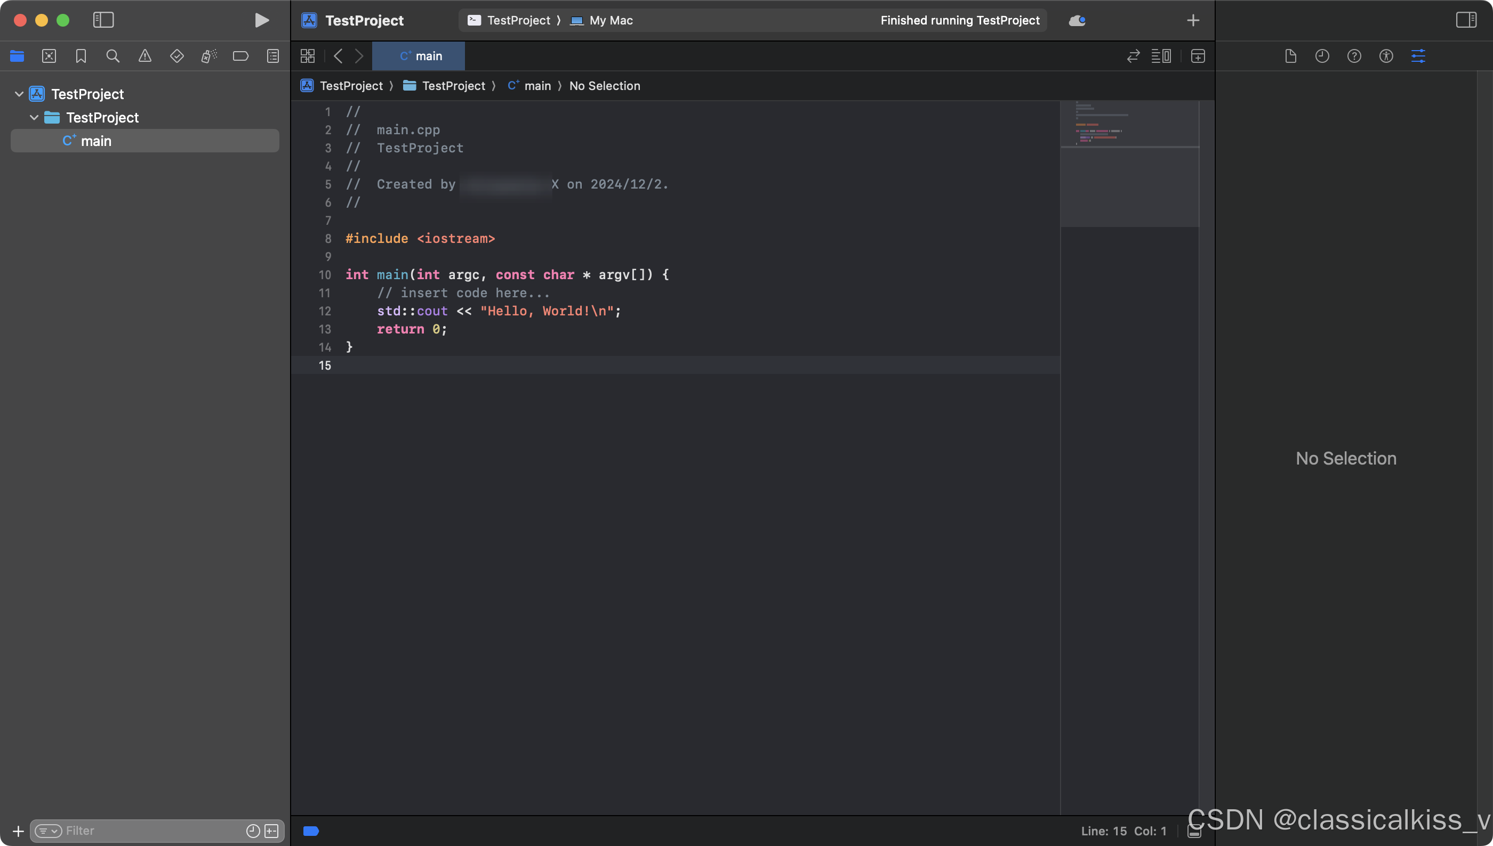Viewport: 1493px width, 846px height.
Task: Collapse the TestProject root project item
Action: [x=19, y=94]
